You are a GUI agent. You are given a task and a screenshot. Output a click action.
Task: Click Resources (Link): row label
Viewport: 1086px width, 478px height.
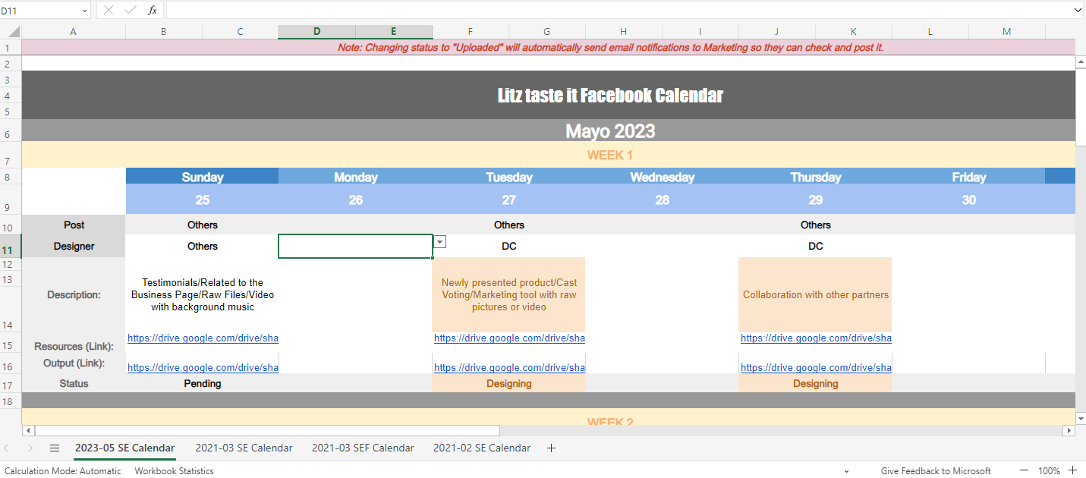tap(74, 346)
